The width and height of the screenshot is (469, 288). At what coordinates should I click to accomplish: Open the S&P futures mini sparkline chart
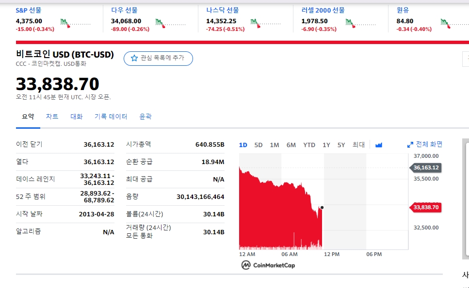[75, 23]
